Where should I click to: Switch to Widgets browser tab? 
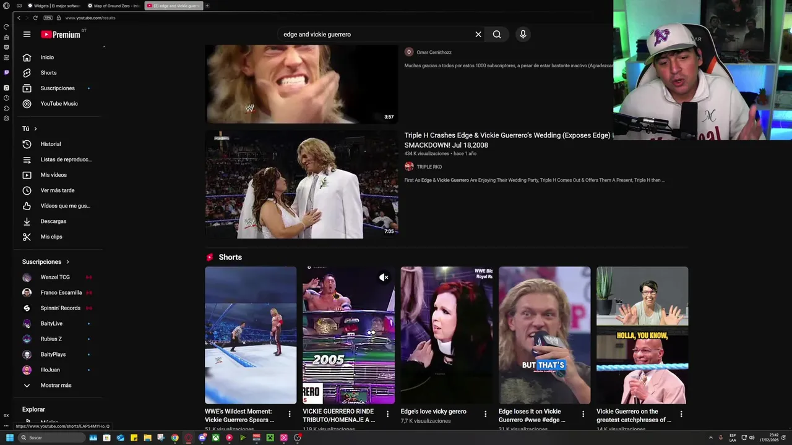coord(54,6)
